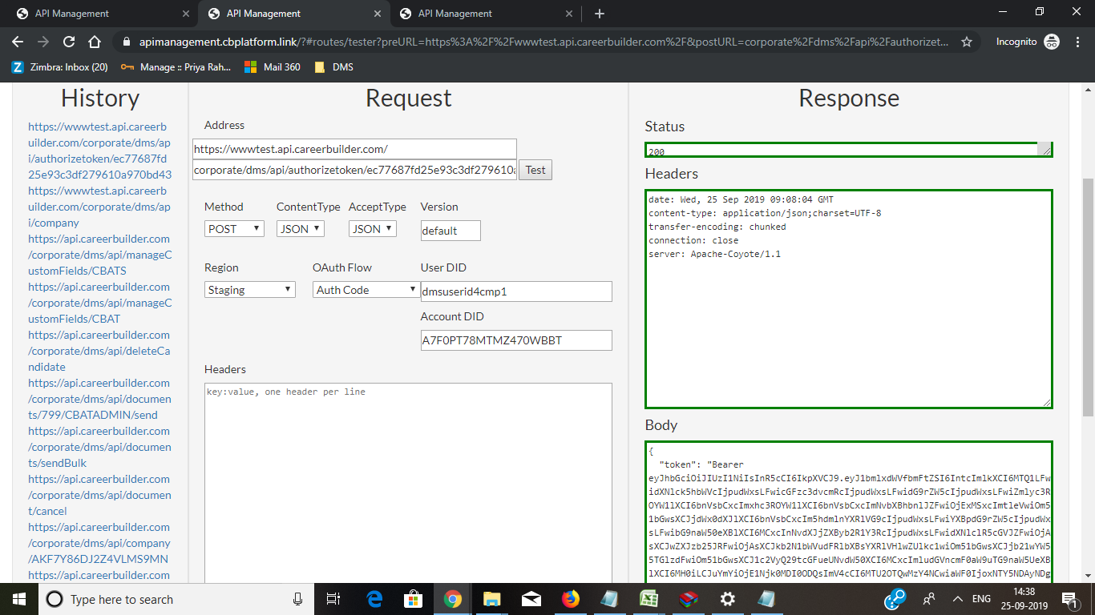Open history link company/AKF7Y86DJ2Z4VLMS9MN
Viewport: 1095px width, 615px height.
(x=99, y=543)
